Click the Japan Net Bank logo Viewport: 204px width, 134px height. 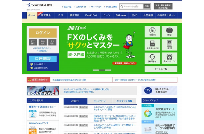pyautogui.click(x=39, y=5)
